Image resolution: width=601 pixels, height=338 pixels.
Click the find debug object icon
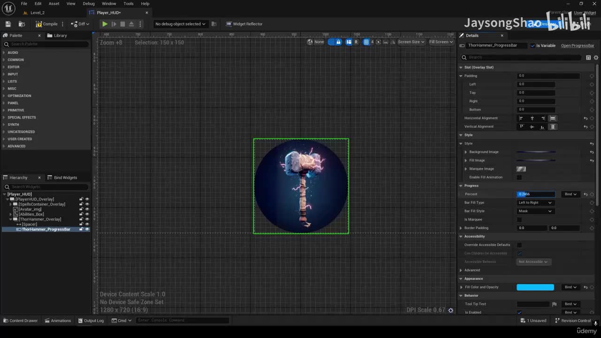pos(214,24)
